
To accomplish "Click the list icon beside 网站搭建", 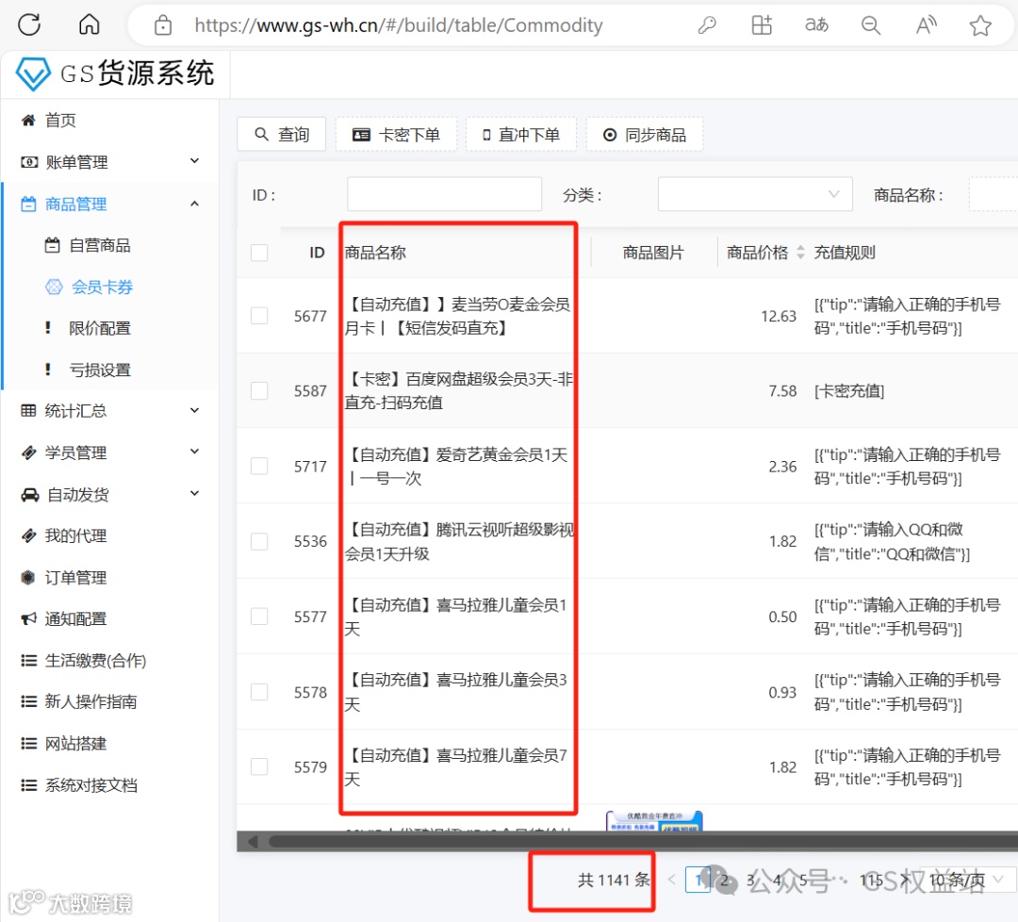I will click(x=28, y=744).
